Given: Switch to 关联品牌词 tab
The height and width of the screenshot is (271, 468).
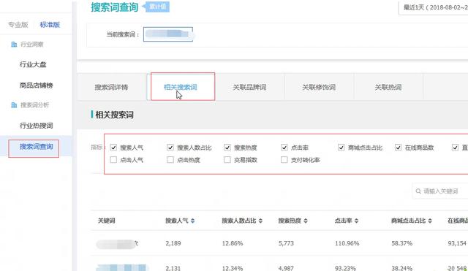Looking at the screenshot, I should pyautogui.click(x=249, y=88).
